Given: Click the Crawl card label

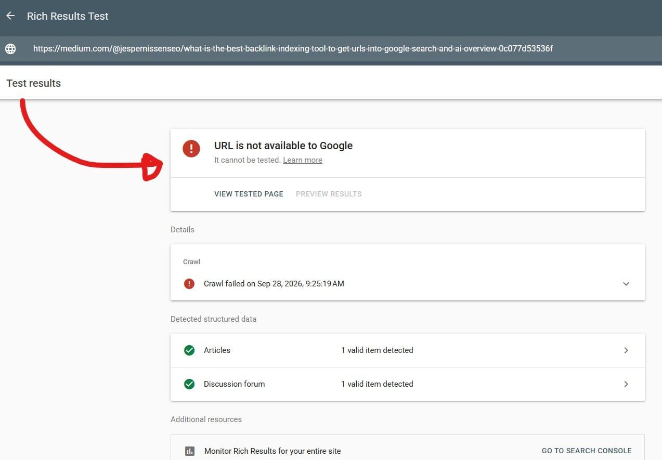Looking at the screenshot, I should [191, 262].
